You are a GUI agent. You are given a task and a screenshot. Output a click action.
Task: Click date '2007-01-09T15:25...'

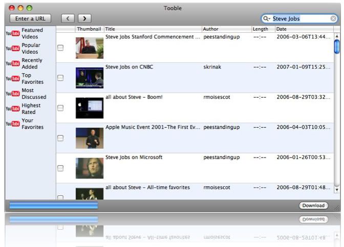[304, 67]
